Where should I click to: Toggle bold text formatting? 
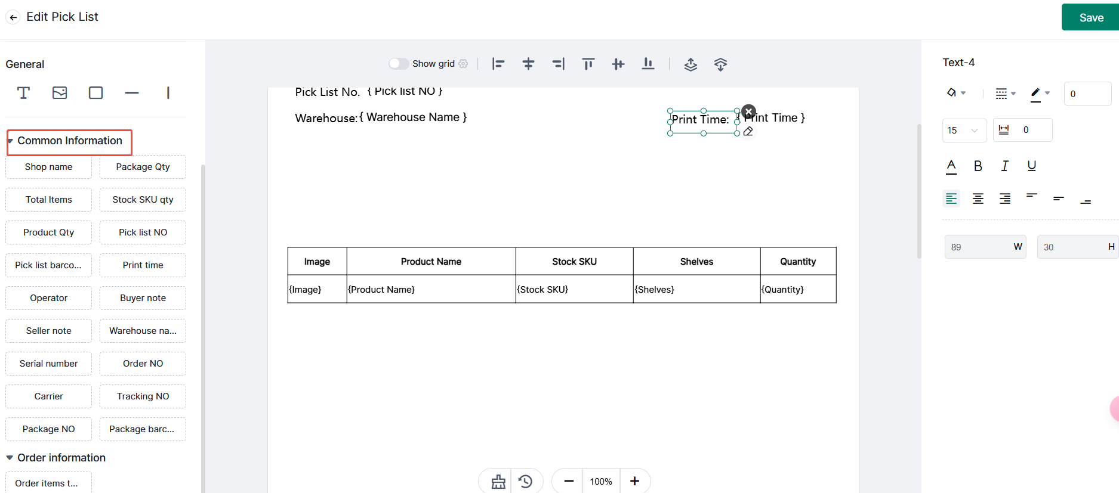(x=978, y=166)
